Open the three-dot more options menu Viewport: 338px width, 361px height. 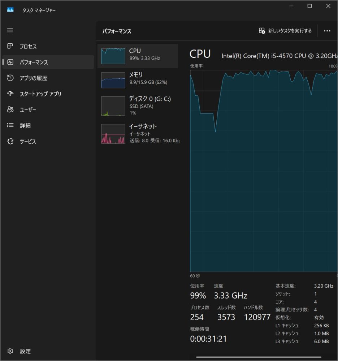pos(327,31)
